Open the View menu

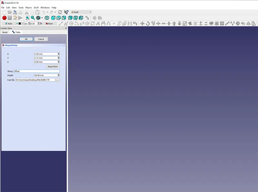tap(14, 7)
